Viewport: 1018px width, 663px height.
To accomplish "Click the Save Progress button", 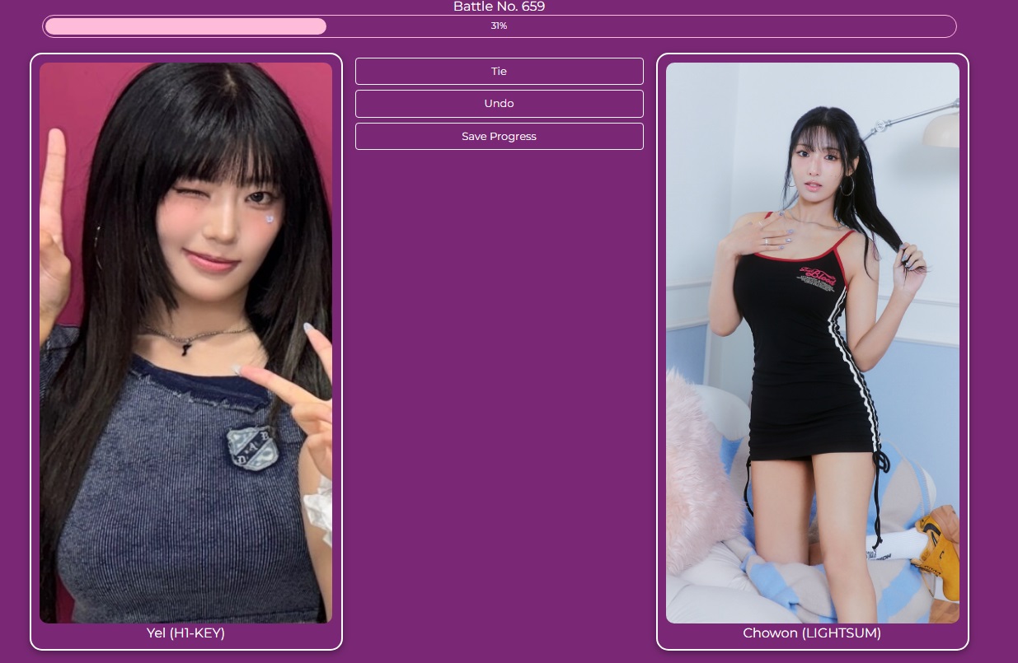I will click(499, 137).
